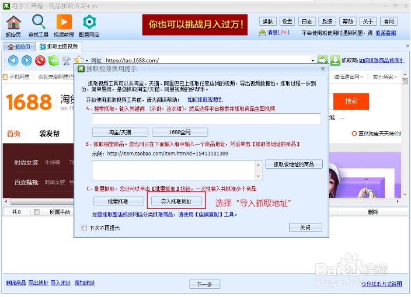Open the 配置网店 gear icon

(89, 22)
